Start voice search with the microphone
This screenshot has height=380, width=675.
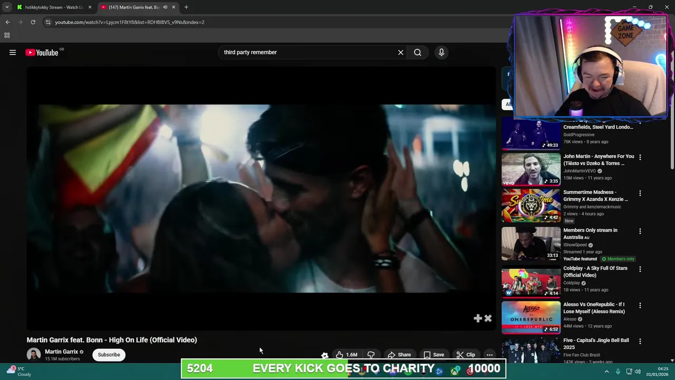pyautogui.click(x=441, y=52)
